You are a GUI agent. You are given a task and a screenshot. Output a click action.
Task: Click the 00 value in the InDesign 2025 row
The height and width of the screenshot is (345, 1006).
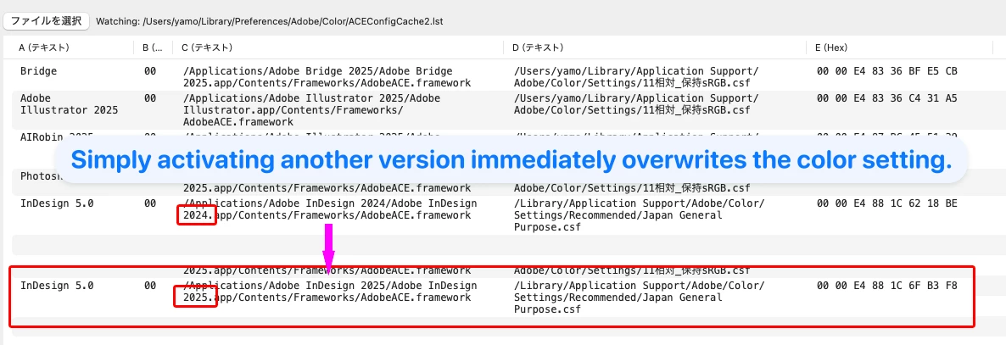pyautogui.click(x=150, y=286)
